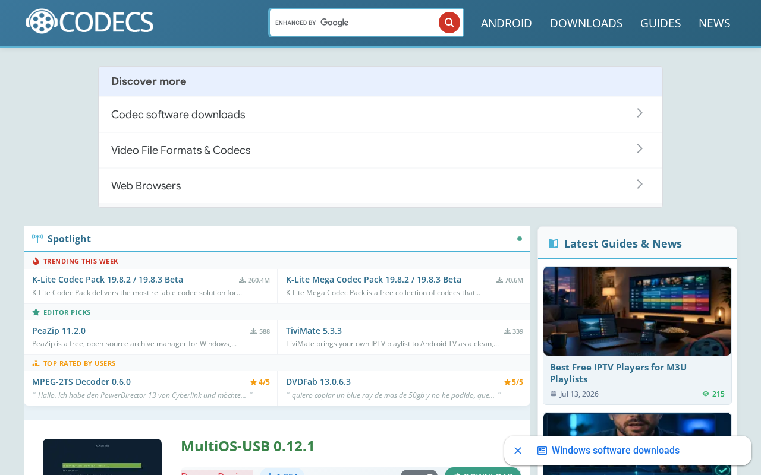Expand Codec software downloads chevron
761x475 pixels.
640,113
